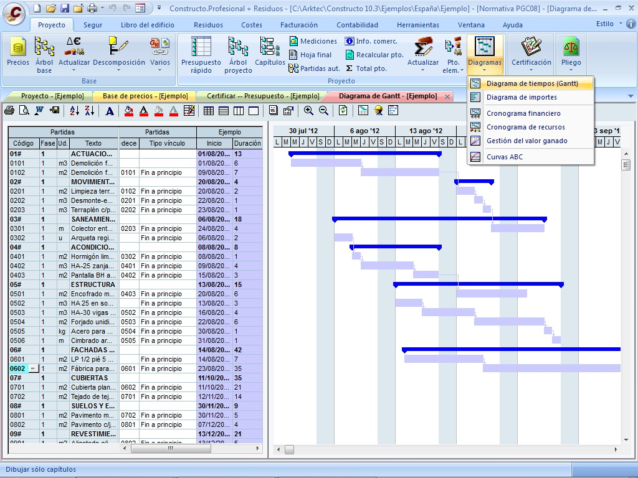Click the bold A font icon

(110, 111)
